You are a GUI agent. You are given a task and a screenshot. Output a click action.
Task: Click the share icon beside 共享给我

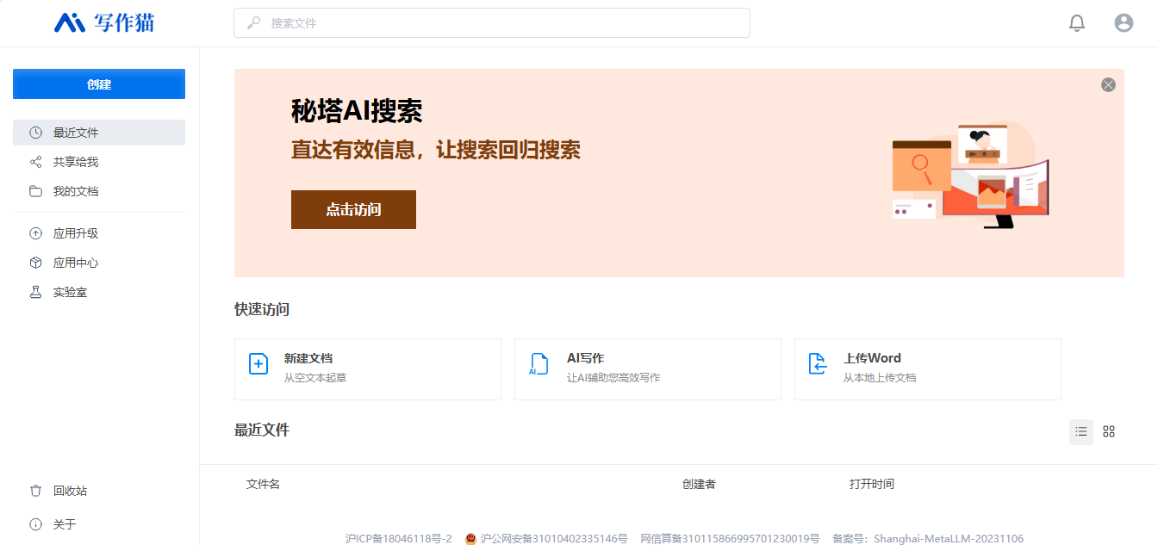click(x=35, y=162)
